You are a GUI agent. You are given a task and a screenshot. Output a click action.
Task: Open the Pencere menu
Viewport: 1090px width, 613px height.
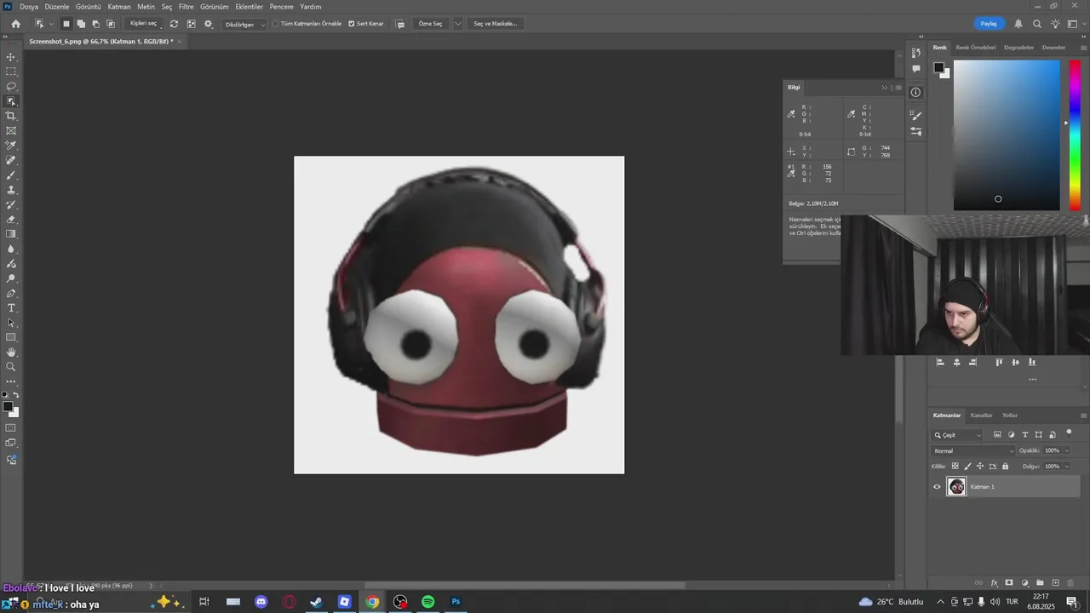(x=281, y=6)
